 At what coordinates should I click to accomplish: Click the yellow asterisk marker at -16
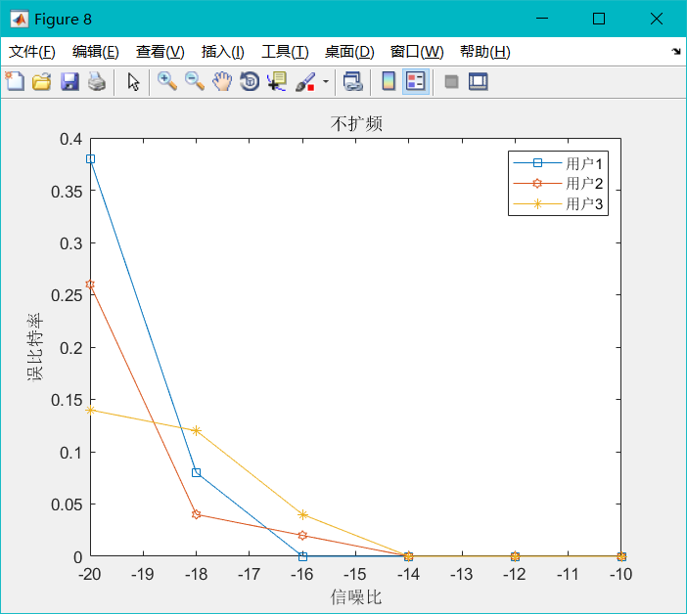tap(302, 514)
